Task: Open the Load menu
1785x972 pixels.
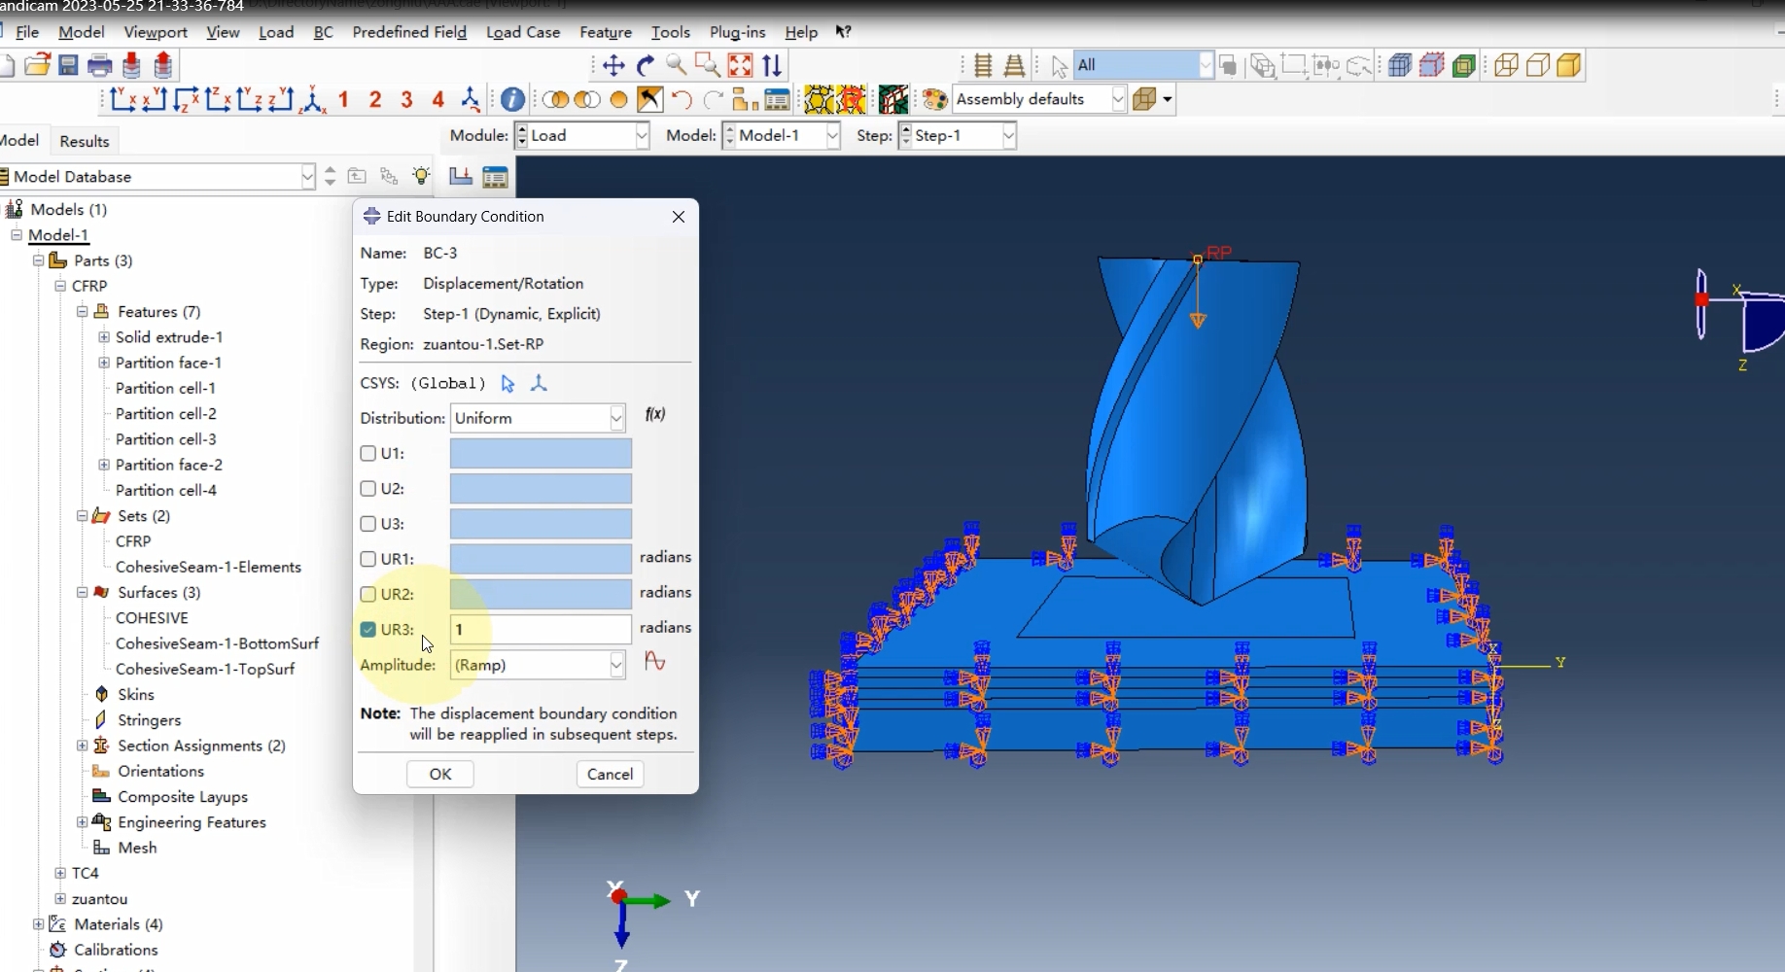Action: tap(276, 32)
